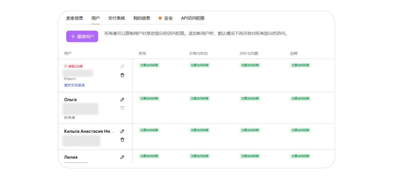Click the 重新发送邀请 link
Image resolution: width=393 pixels, height=179 pixels.
[74, 85]
